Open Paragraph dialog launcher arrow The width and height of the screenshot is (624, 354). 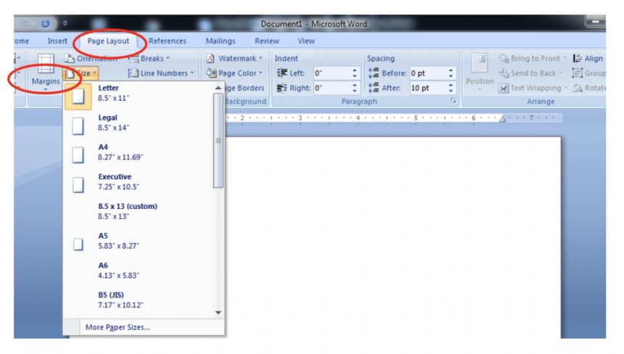coord(453,101)
